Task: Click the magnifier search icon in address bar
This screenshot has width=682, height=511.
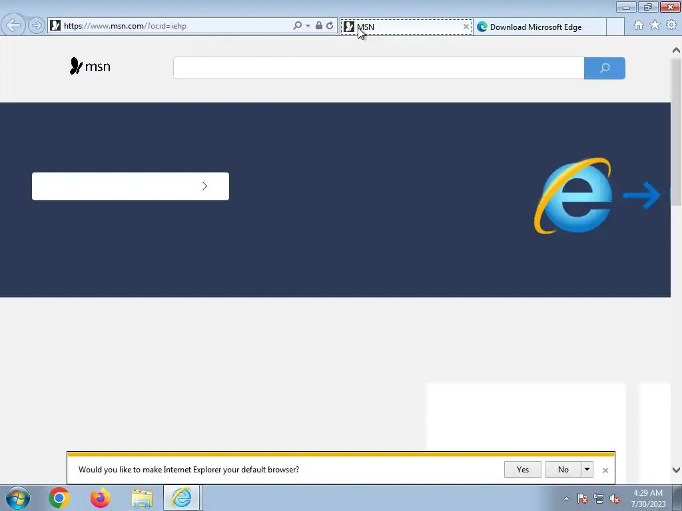Action: click(x=297, y=26)
